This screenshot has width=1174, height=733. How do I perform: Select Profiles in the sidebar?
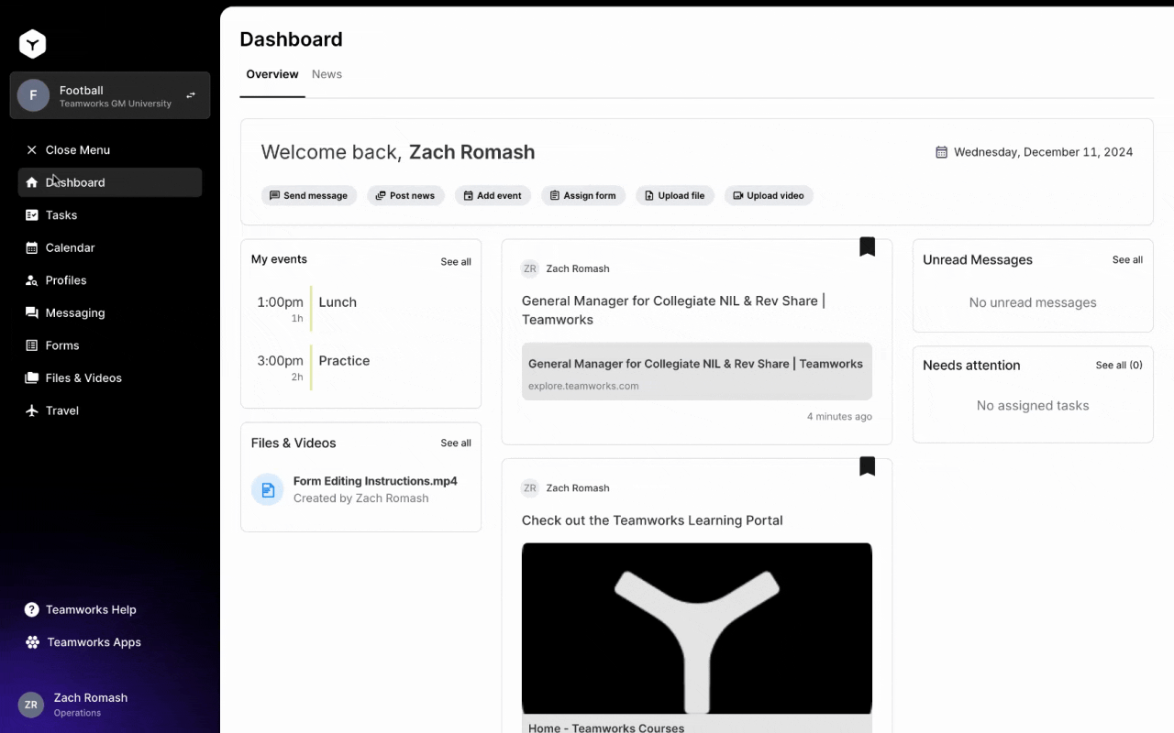coord(67,279)
